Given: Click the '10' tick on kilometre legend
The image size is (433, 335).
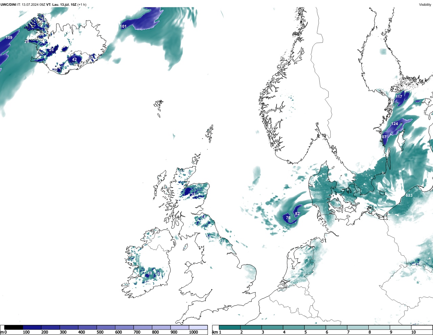Looking at the screenshot, I should click(413, 332).
